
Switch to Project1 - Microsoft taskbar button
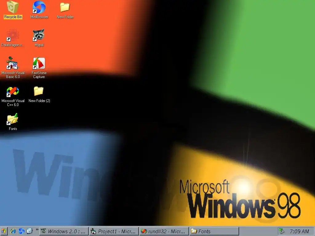tap(114, 231)
